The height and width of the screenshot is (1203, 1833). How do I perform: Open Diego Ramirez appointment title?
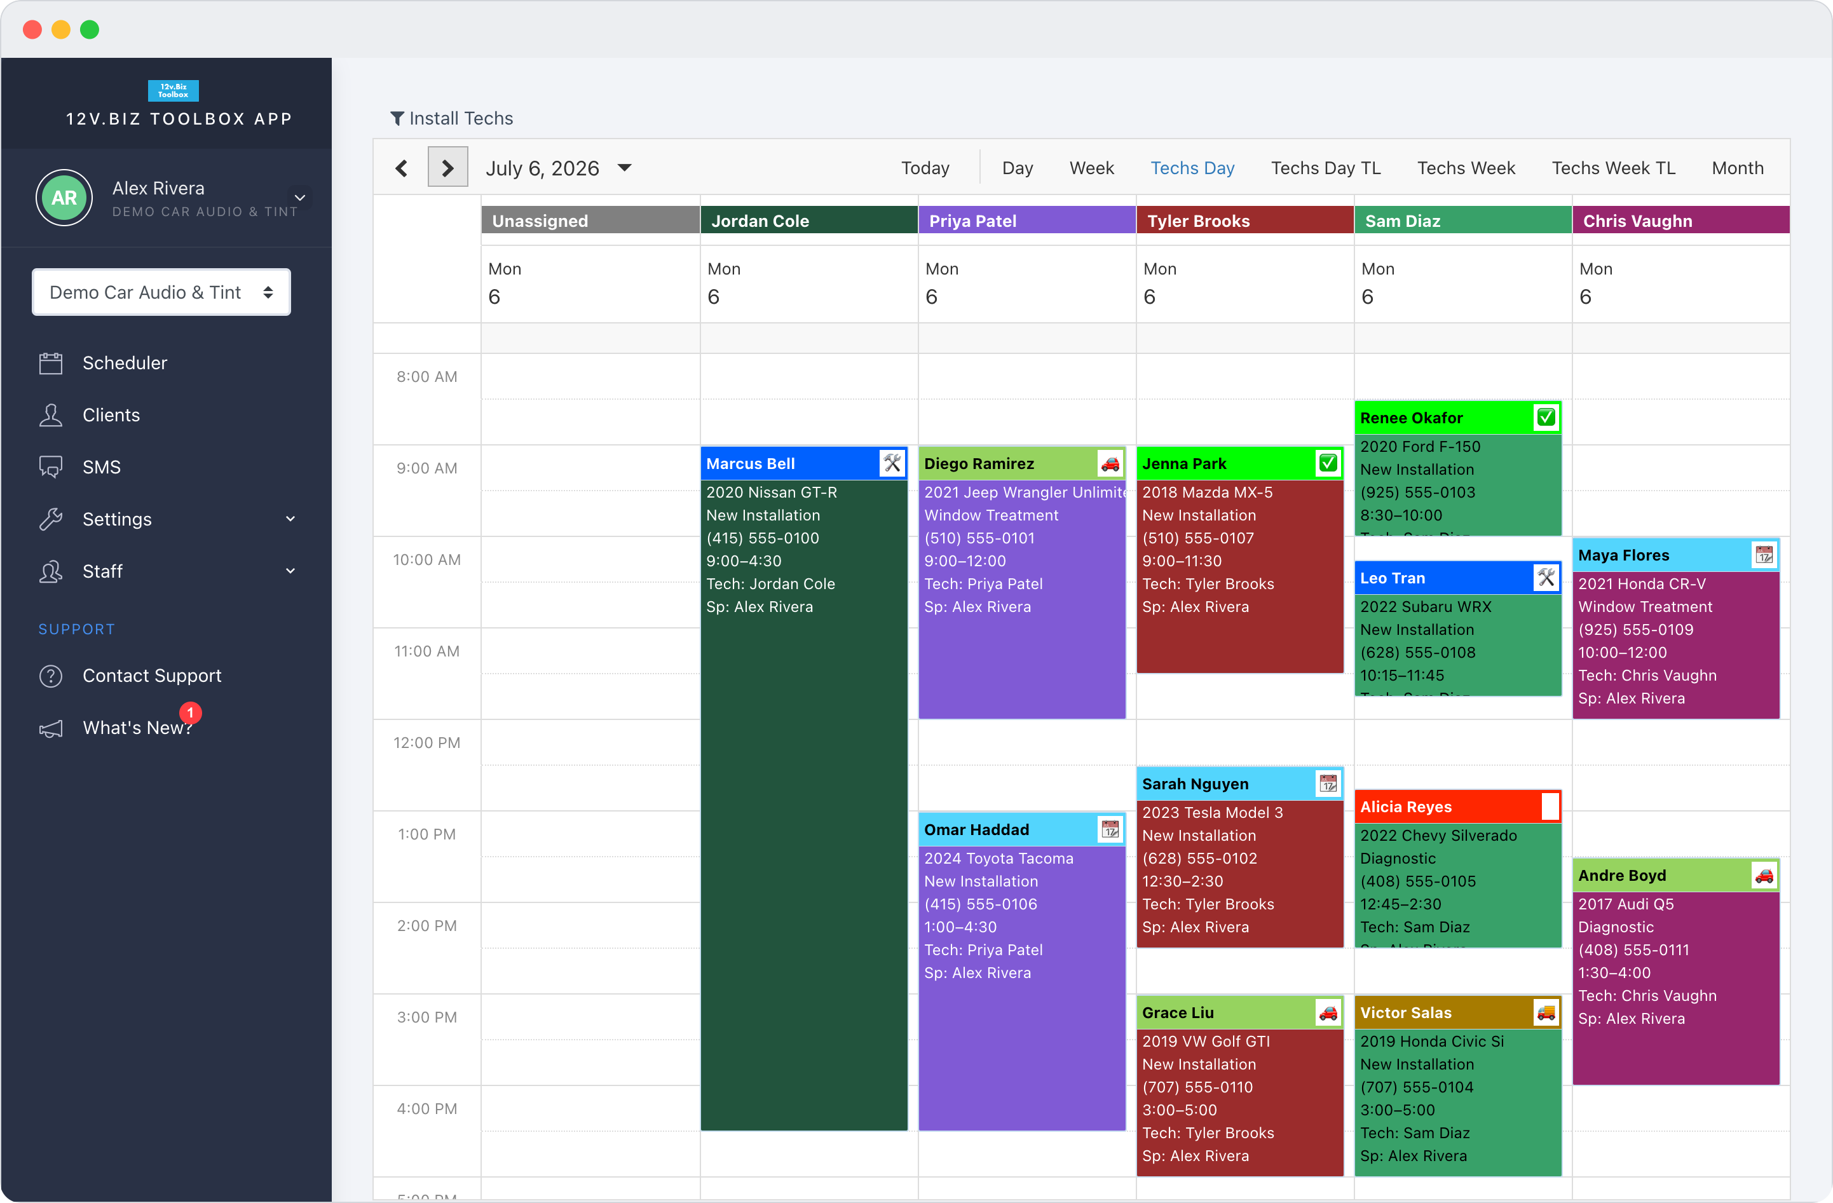(979, 464)
